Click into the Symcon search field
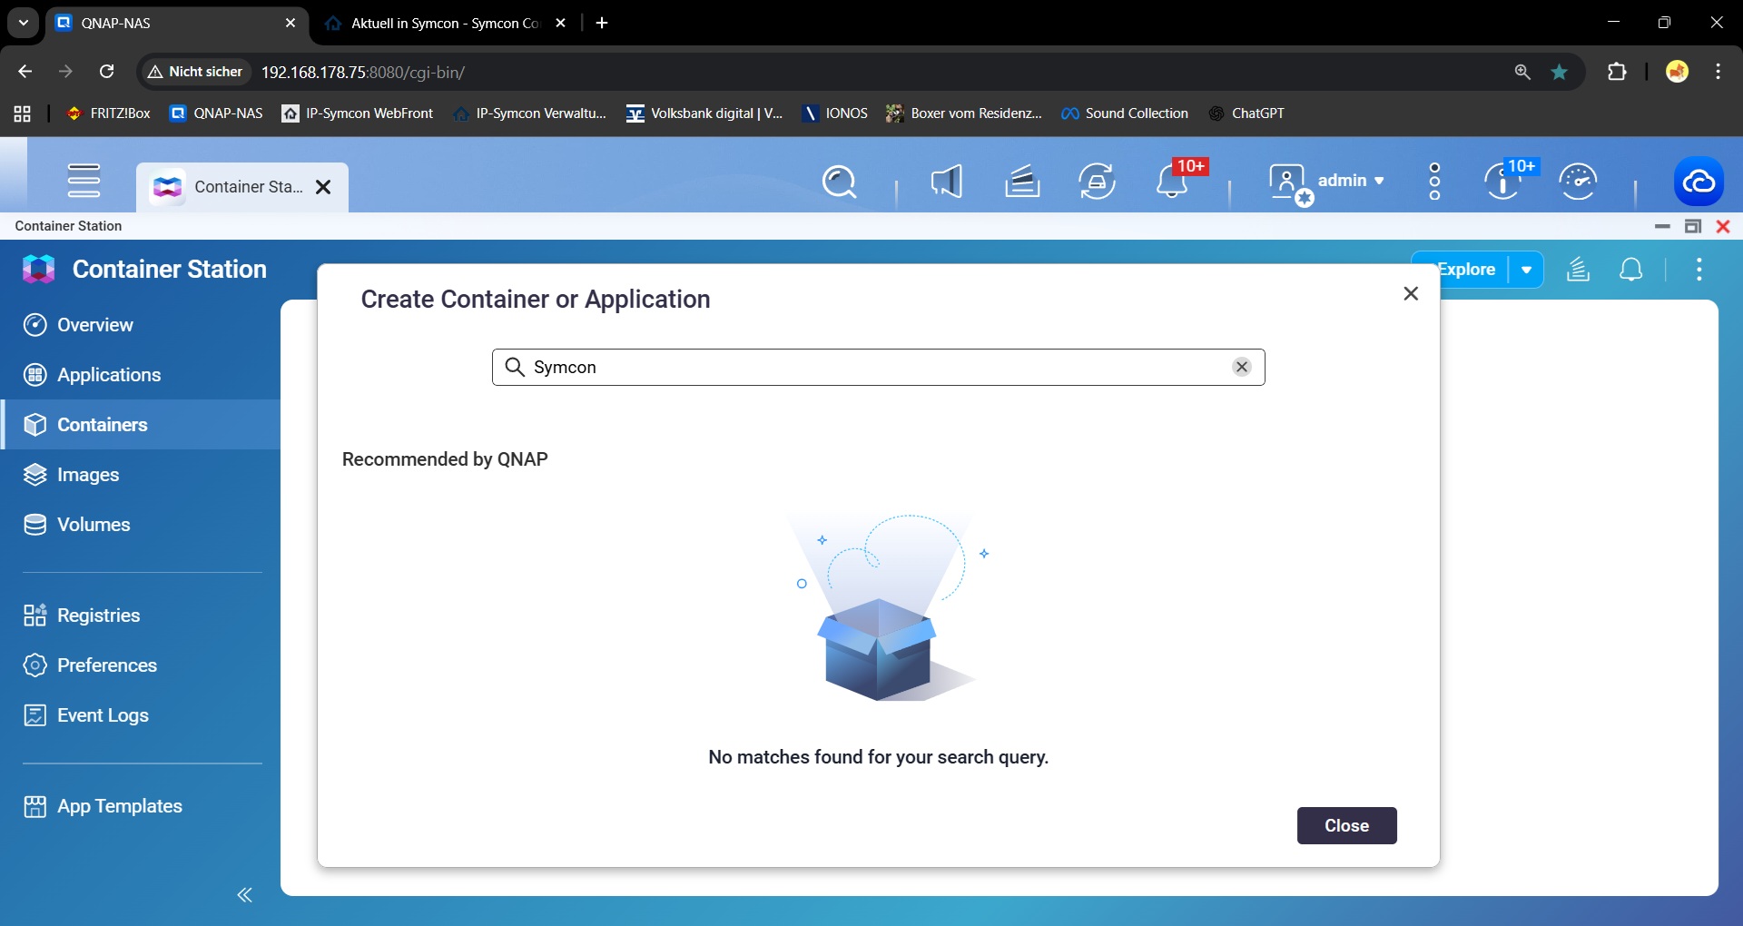1743x926 pixels. (871, 367)
